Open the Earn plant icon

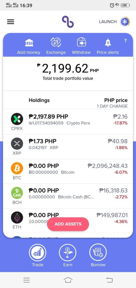tap(68, 253)
